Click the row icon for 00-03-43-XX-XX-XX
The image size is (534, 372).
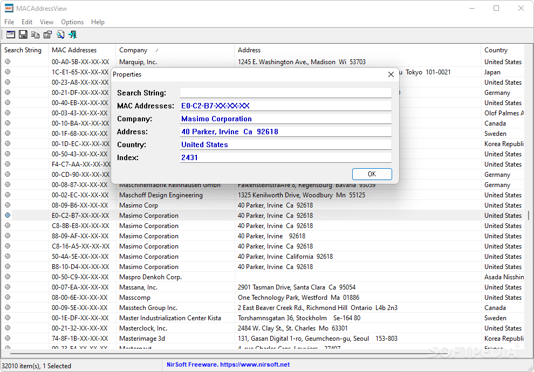(8, 113)
